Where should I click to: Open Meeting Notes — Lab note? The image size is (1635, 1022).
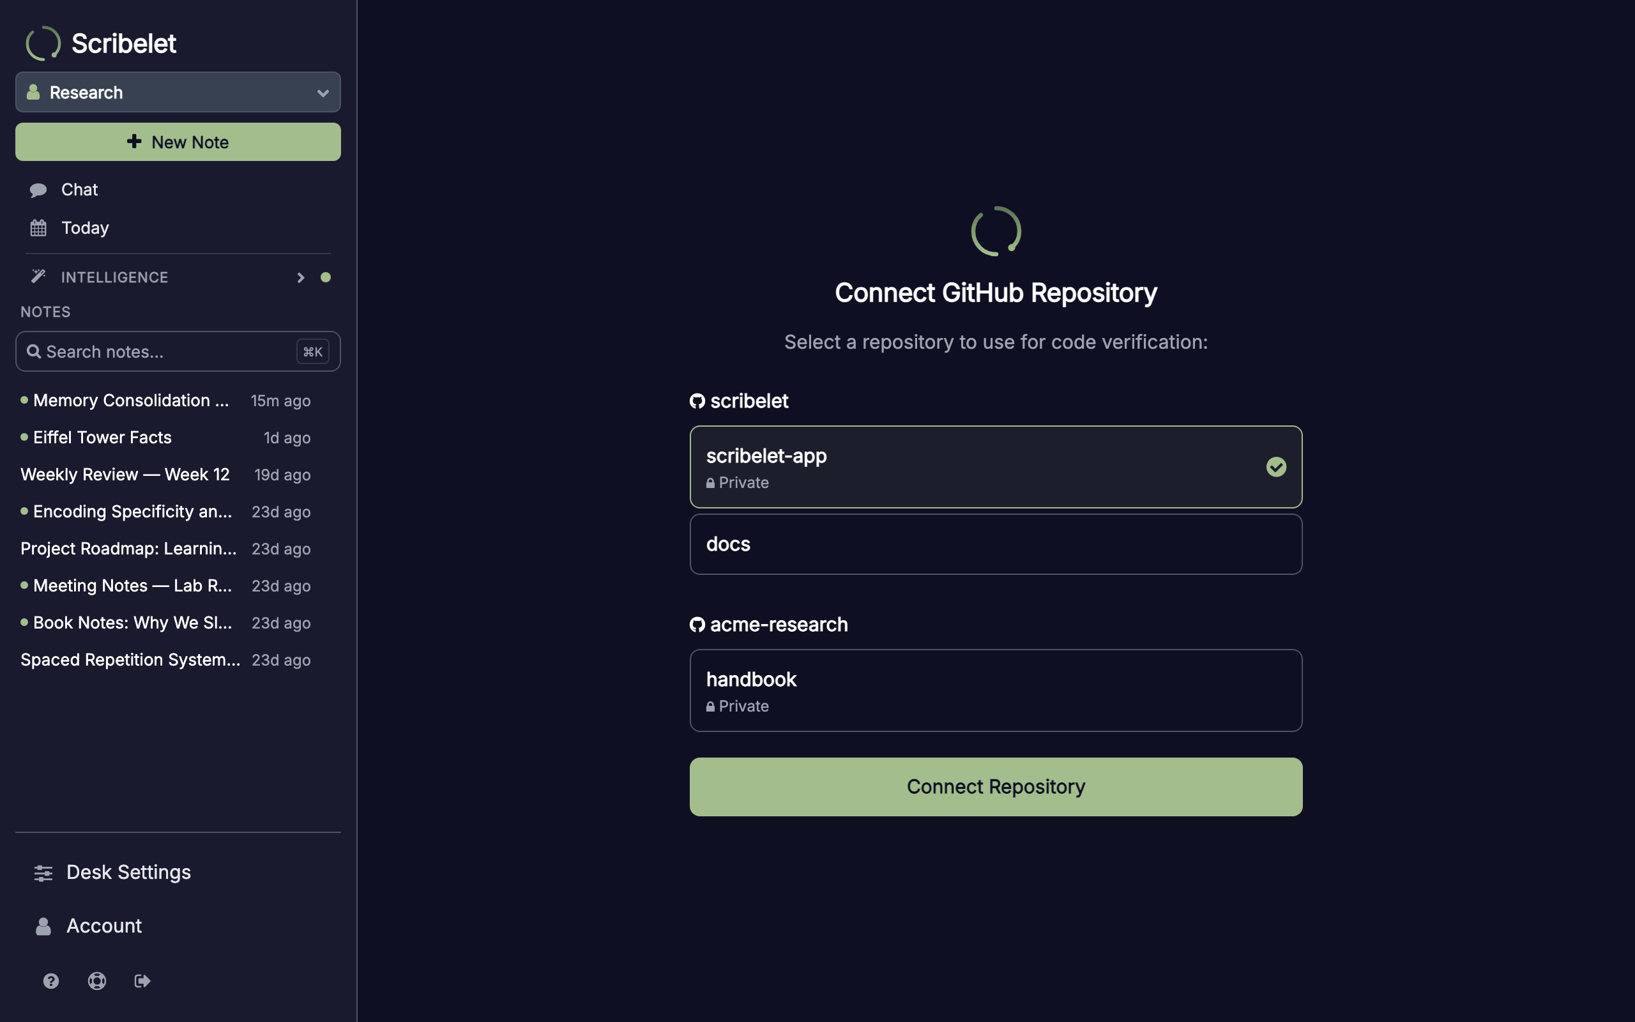click(x=165, y=586)
